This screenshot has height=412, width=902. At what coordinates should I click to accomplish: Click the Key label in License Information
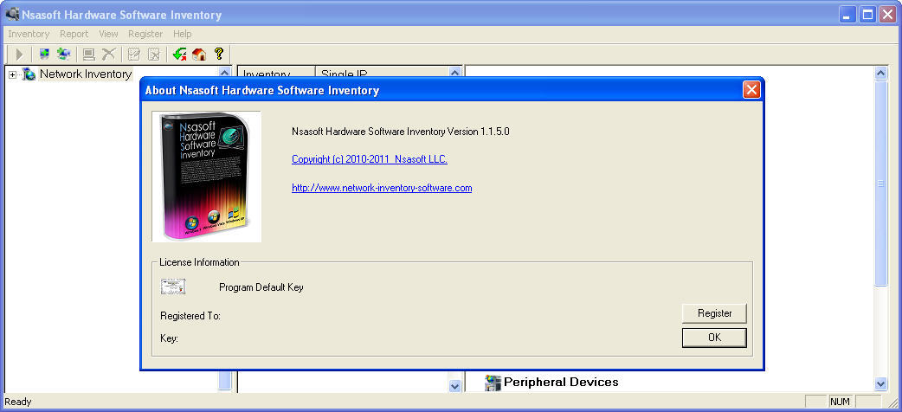(x=169, y=338)
